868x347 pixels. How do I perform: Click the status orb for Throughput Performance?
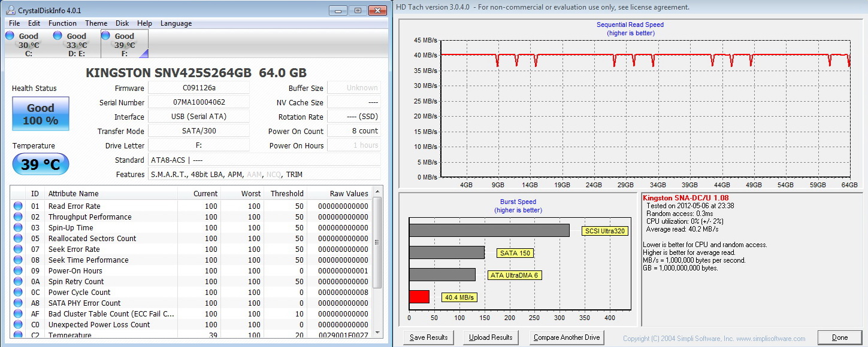click(x=18, y=217)
